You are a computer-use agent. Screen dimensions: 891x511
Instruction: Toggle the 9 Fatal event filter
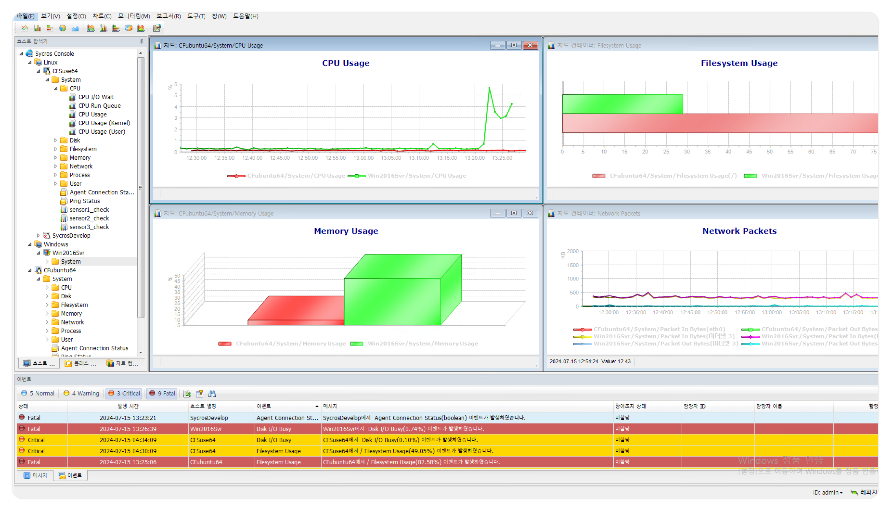[162, 393]
